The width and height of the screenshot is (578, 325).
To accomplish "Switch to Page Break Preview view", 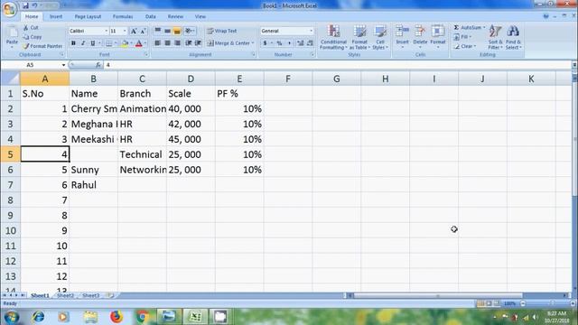I will tap(496, 303).
